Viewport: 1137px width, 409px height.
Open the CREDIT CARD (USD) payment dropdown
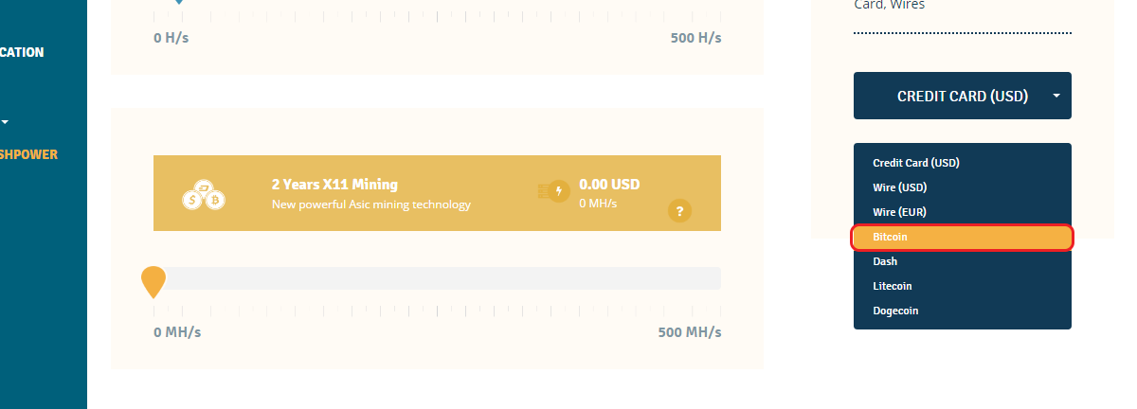[963, 96]
